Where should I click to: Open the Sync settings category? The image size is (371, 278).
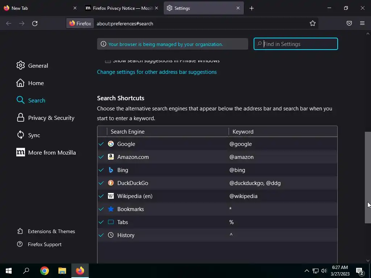28,135
